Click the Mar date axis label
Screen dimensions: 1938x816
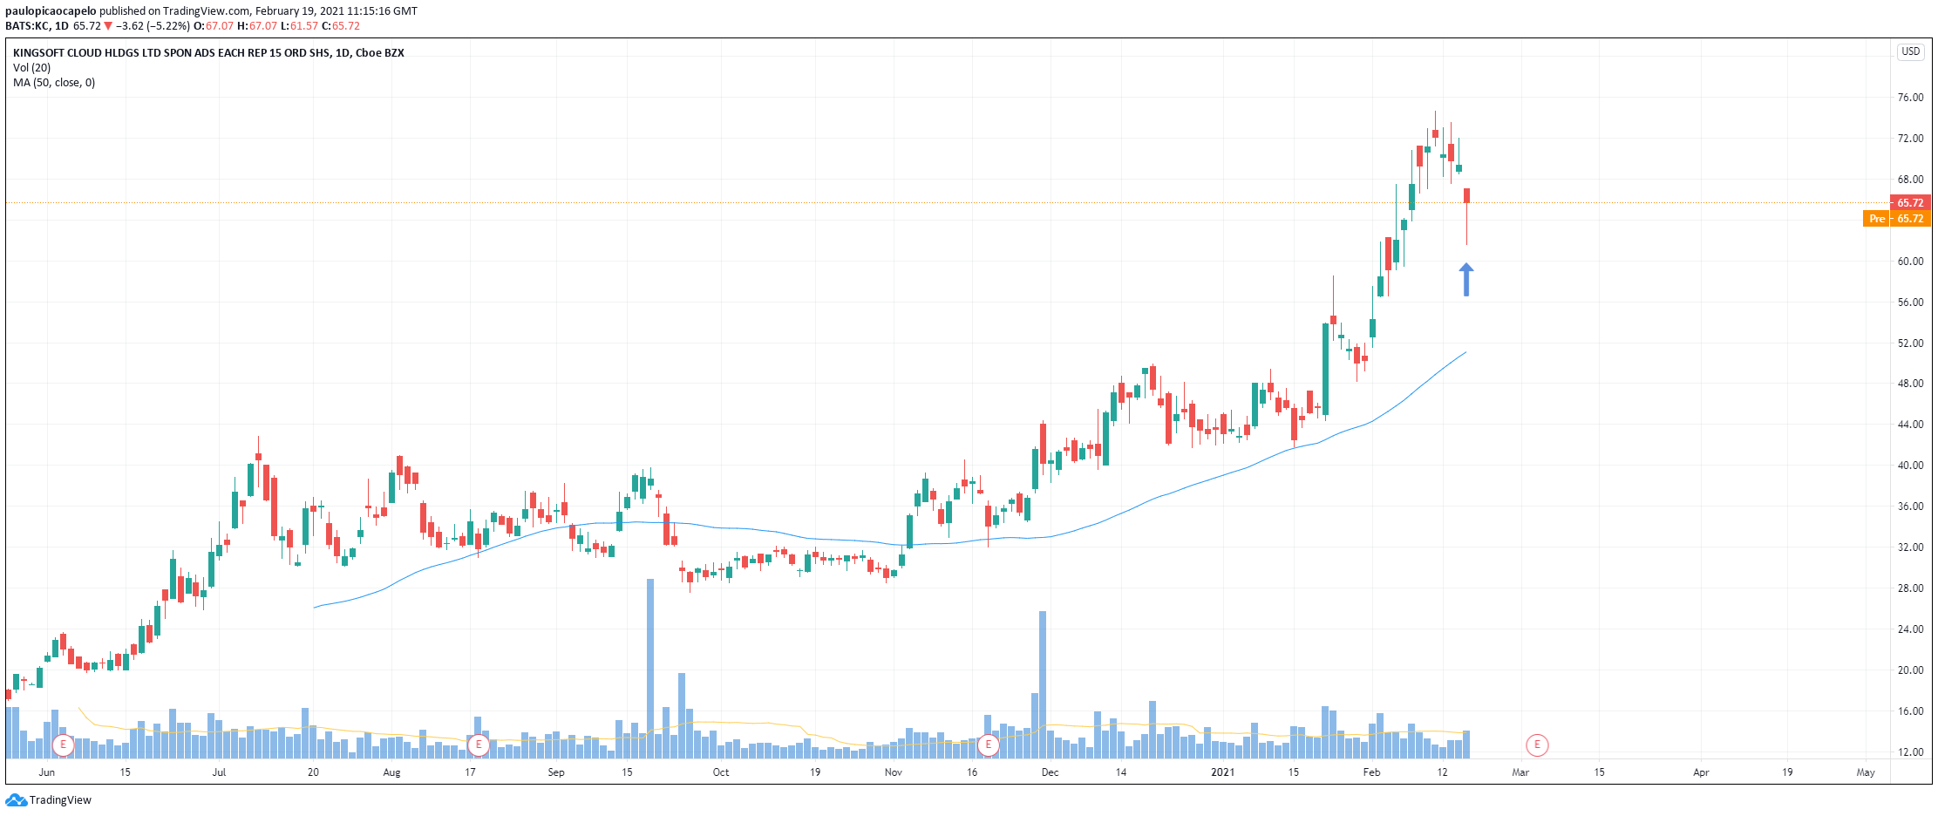(1520, 772)
